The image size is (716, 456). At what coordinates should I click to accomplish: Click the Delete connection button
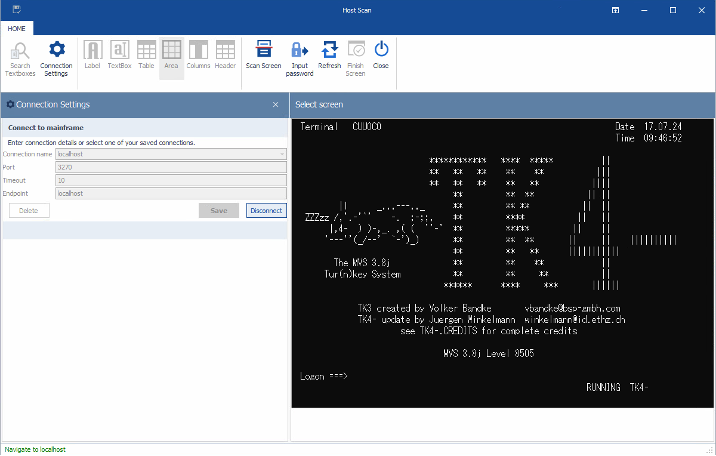[x=29, y=211]
